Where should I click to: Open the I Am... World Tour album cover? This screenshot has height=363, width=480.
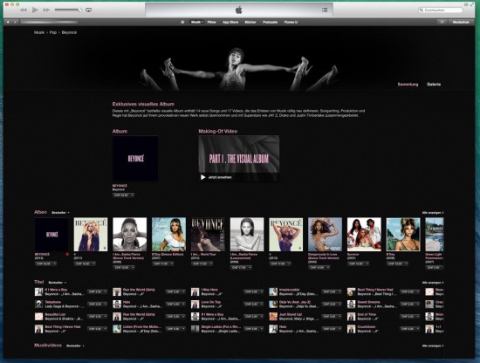(208, 235)
